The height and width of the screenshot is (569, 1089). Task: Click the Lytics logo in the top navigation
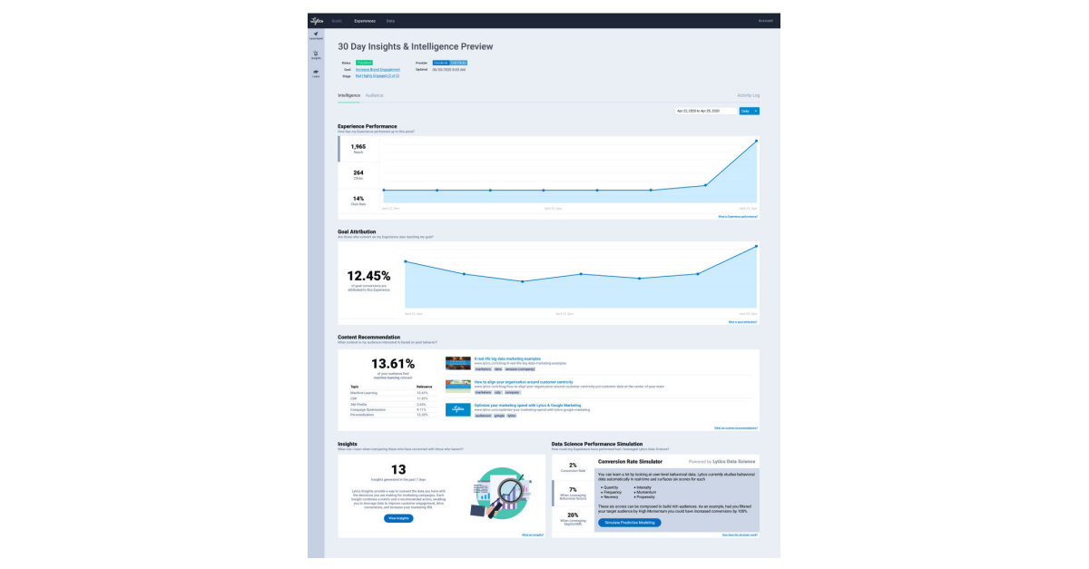(x=318, y=20)
